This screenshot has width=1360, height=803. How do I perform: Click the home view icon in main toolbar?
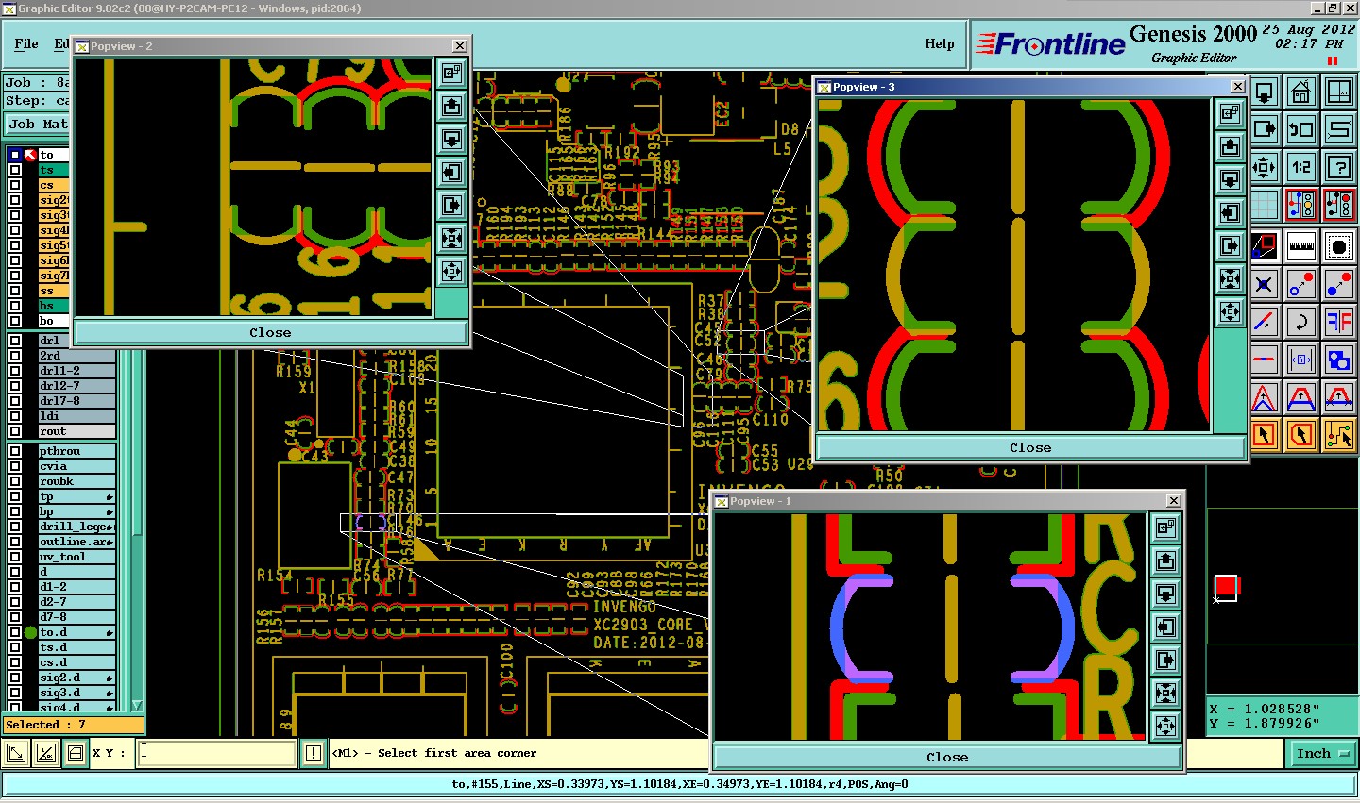(x=1301, y=92)
